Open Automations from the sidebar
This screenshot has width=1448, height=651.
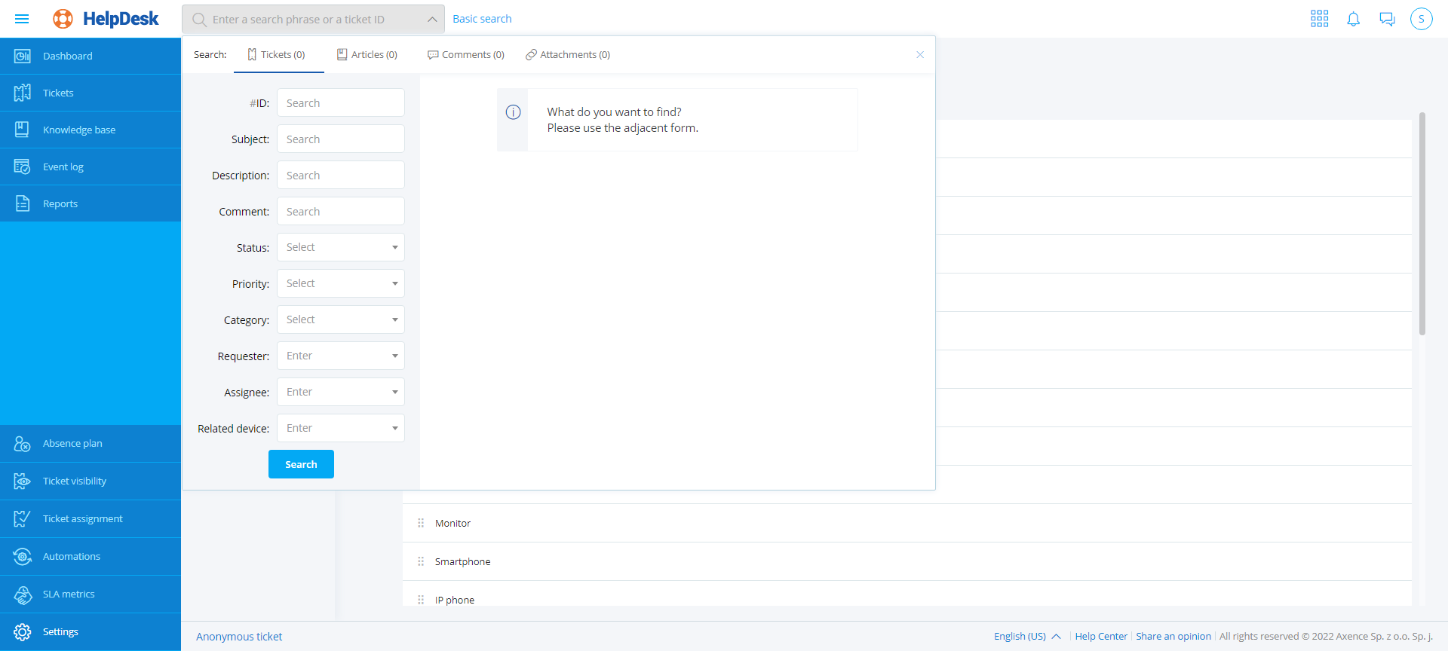coord(71,556)
